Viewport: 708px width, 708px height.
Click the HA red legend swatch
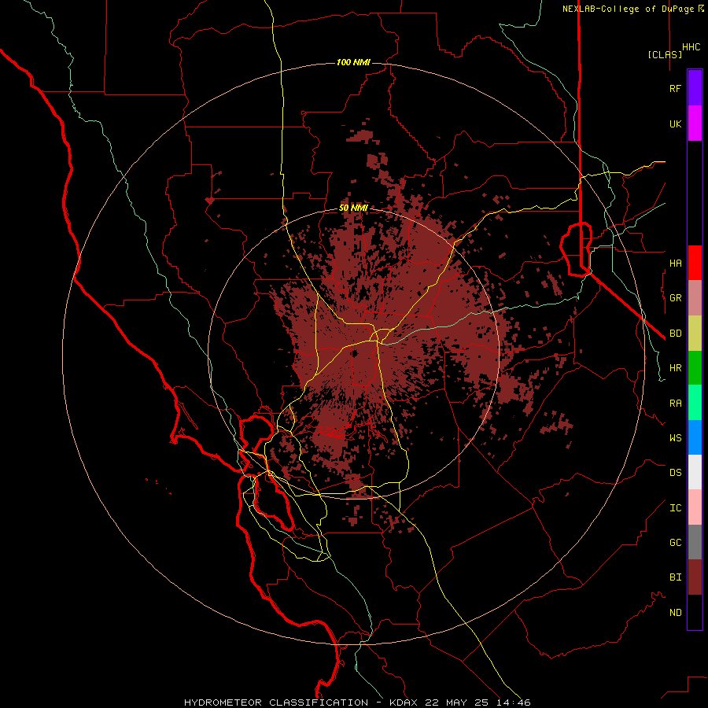pyautogui.click(x=695, y=263)
